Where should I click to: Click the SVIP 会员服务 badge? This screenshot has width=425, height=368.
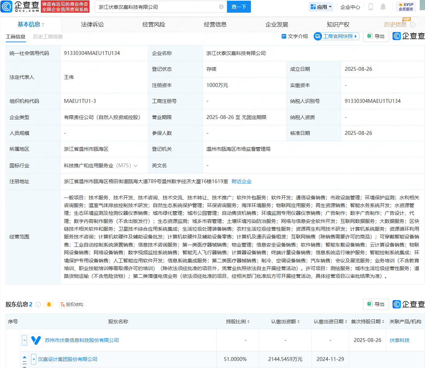406,7
